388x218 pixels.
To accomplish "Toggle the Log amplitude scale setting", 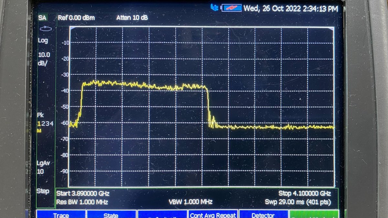I will (43, 40).
